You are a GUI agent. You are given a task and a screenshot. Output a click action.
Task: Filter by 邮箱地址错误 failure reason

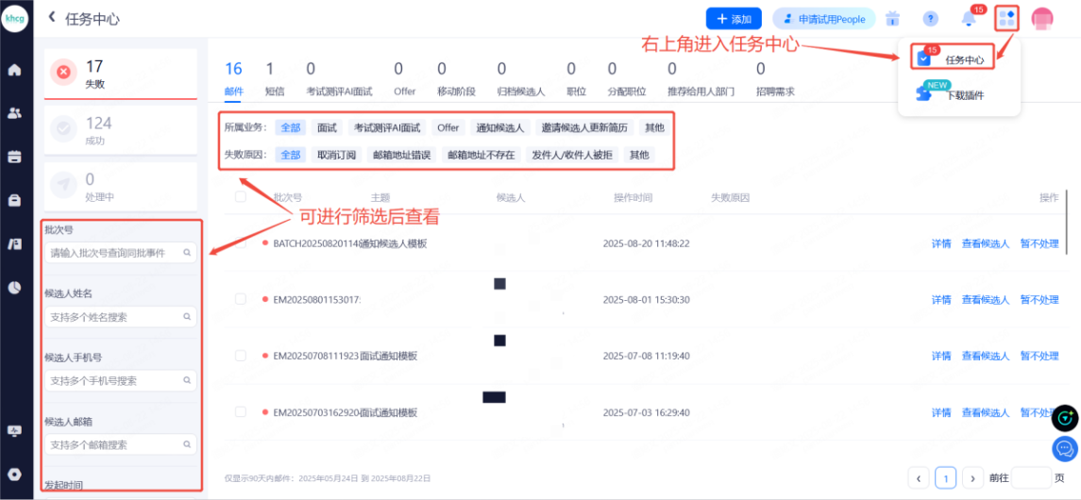coord(399,155)
